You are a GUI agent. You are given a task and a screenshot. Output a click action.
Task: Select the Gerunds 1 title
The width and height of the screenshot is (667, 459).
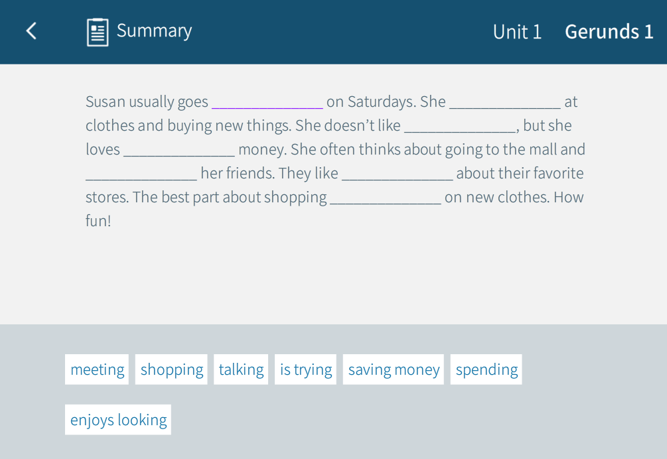tap(609, 32)
